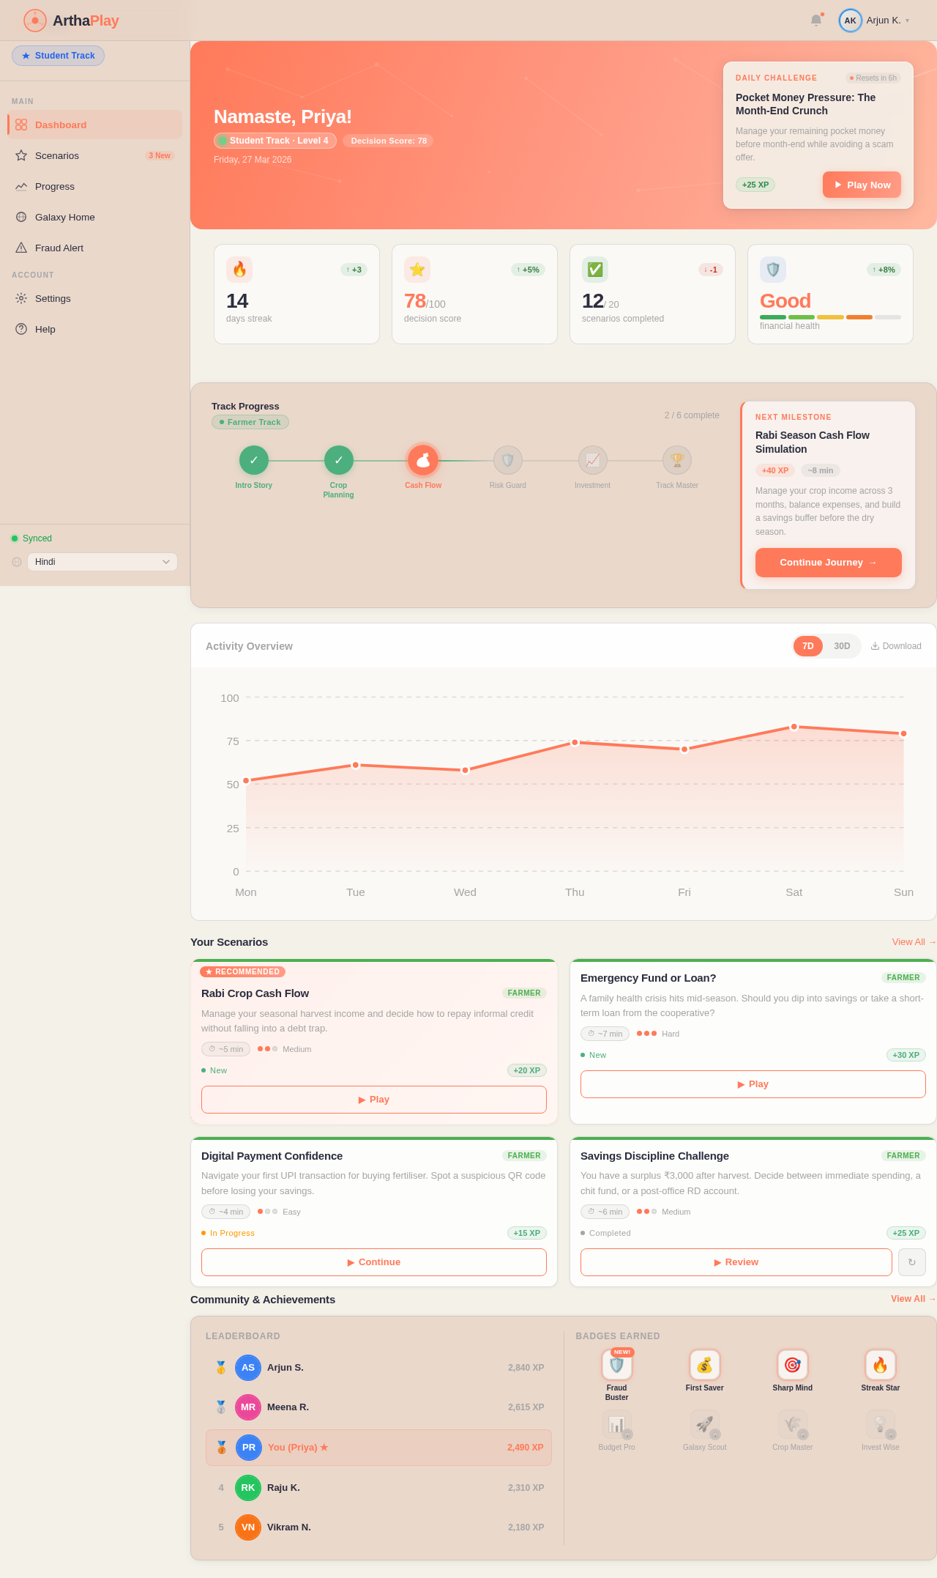Screen dimensions: 937x1578
Task: Click the checkmark icon on scenarios completed card
Action: pos(595,270)
